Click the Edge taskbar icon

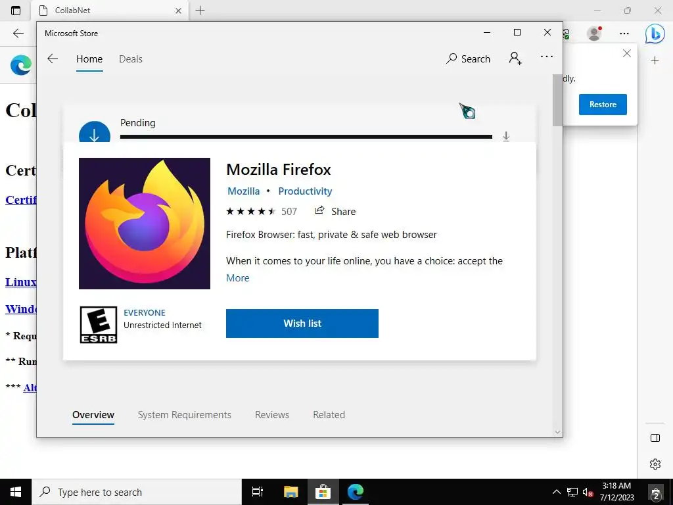pos(356,492)
